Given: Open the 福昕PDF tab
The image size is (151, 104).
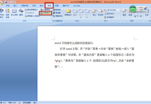Looking at the screenshot, I should pos(66,6).
